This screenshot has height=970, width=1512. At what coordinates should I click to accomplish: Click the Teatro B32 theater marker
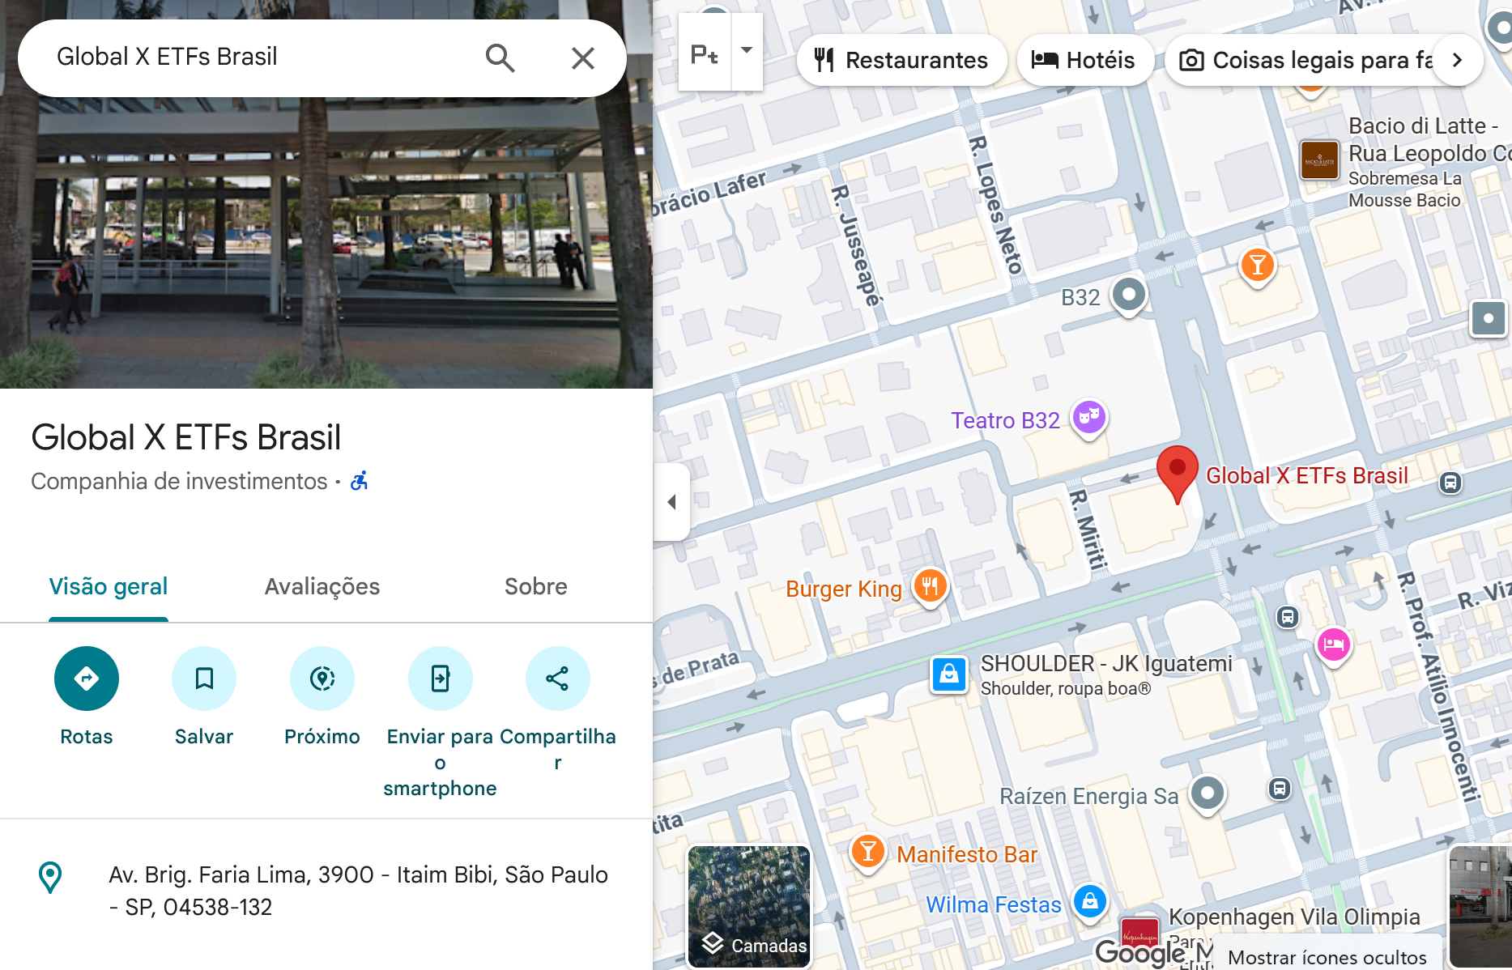tap(1089, 419)
